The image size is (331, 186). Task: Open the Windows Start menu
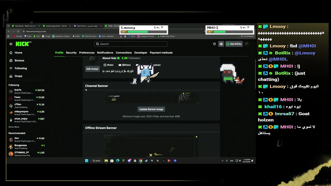click(x=87, y=161)
